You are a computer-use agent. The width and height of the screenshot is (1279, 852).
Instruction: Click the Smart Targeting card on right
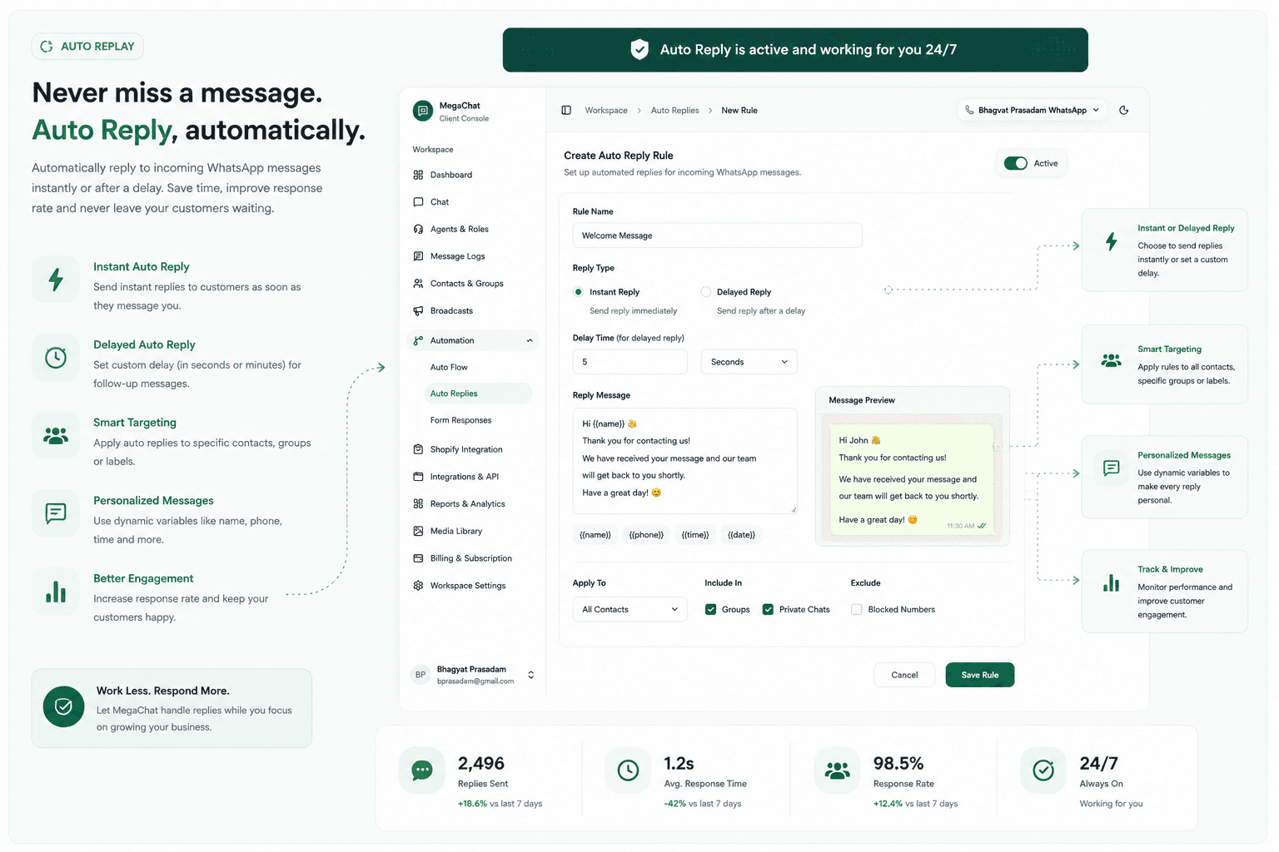pos(1164,364)
